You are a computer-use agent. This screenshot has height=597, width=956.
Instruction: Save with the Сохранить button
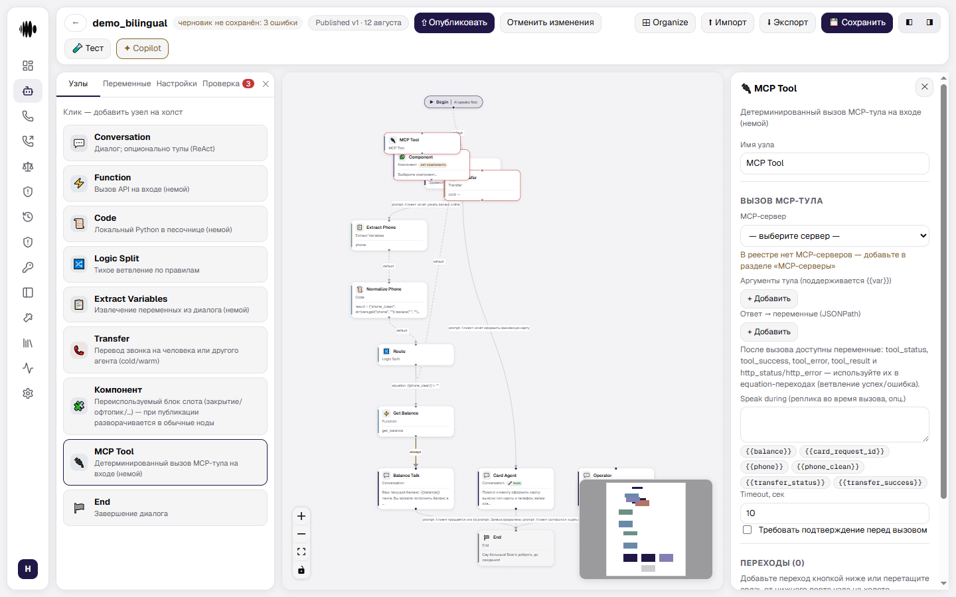point(857,23)
